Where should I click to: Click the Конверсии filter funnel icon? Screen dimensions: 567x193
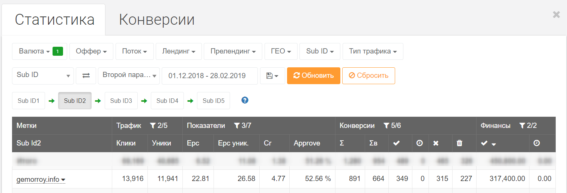pyautogui.click(x=386, y=126)
